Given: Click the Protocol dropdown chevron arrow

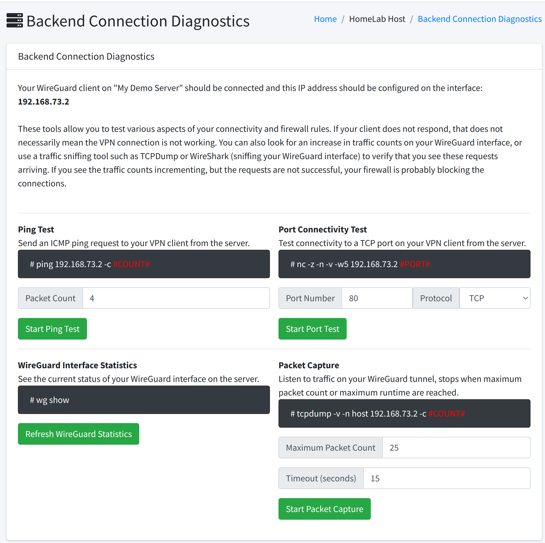Looking at the screenshot, I should (525, 298).
